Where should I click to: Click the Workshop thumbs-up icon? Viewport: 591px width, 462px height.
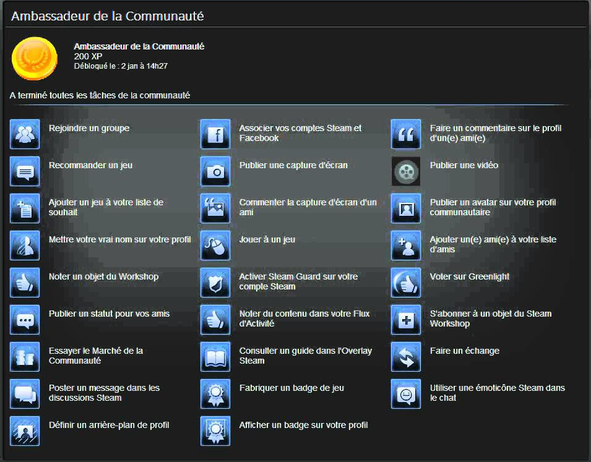(25, 283)
